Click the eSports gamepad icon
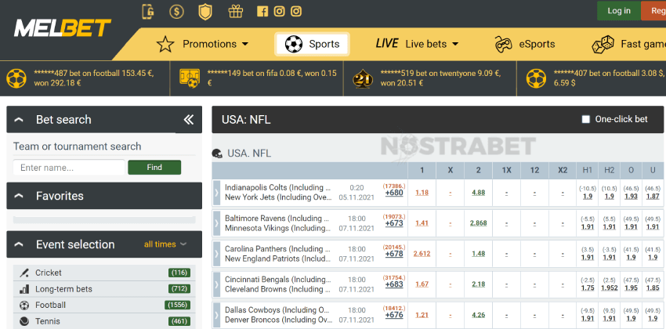The width and height of the screenshot is (666, 329). pyautogui.click(x=503, y=44)
